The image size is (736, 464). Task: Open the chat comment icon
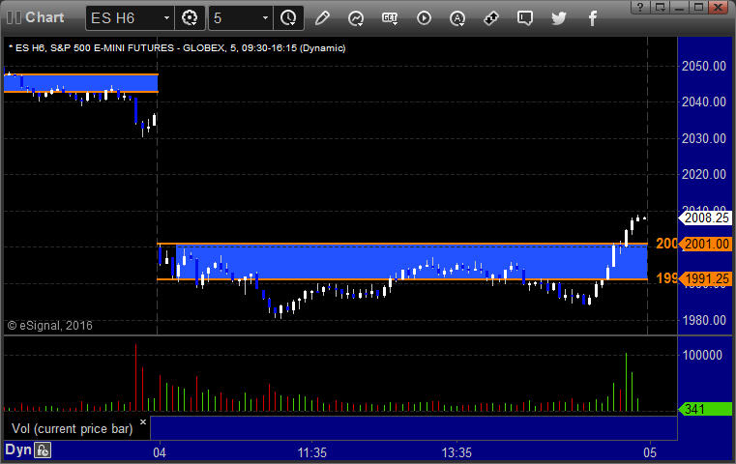pos(525,18)
